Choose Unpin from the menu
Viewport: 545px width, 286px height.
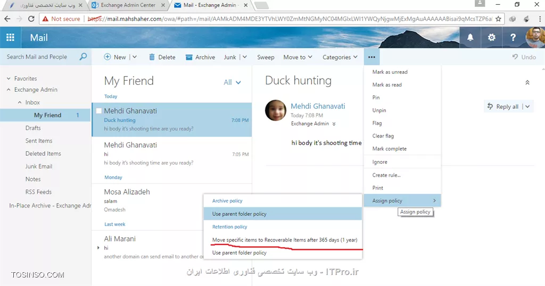[402, 110]
